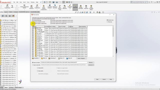Enable the Add prefix checkbox
160x90 pixels.
(38, 68)
